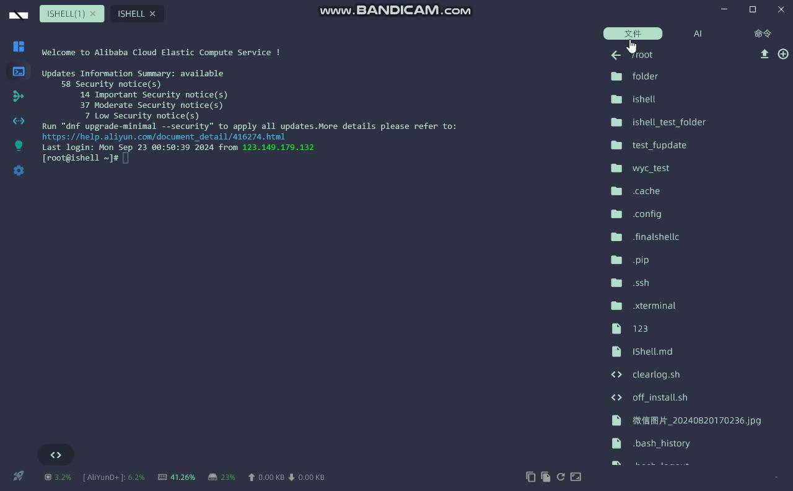Click the refresh icon in the status bar
The image size is (793, 491).
[x=561, y=477]
